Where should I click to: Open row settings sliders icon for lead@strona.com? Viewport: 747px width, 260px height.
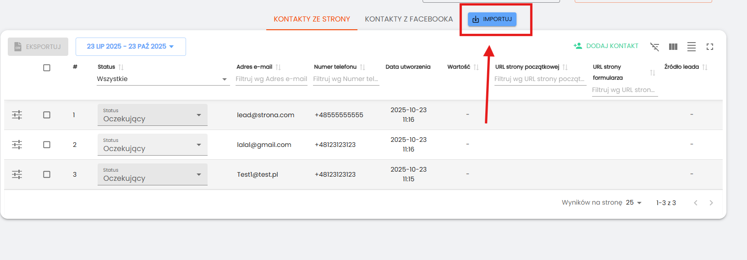coord(17,115)
